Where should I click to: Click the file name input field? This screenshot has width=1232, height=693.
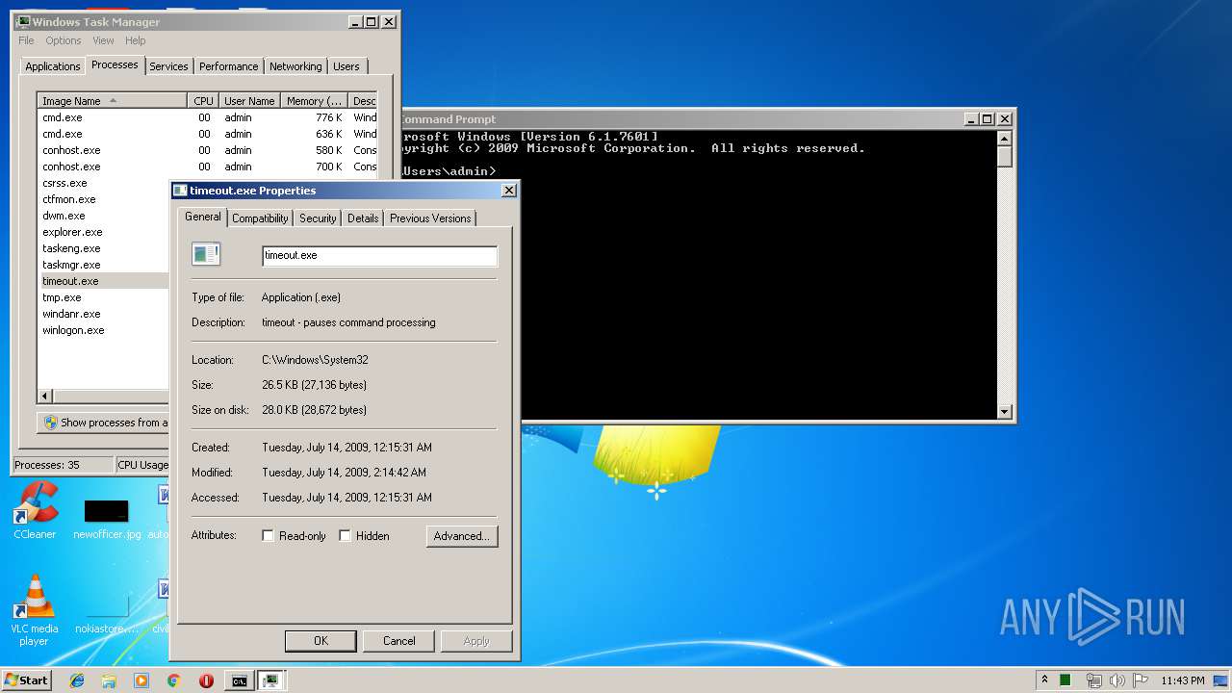coord(379,256)
